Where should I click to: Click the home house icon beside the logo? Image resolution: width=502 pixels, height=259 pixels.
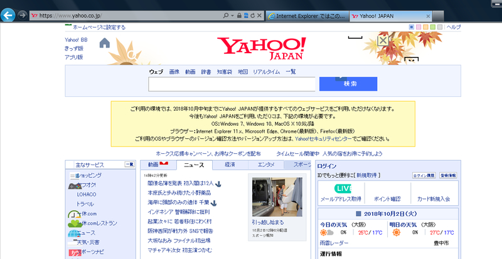105,43
